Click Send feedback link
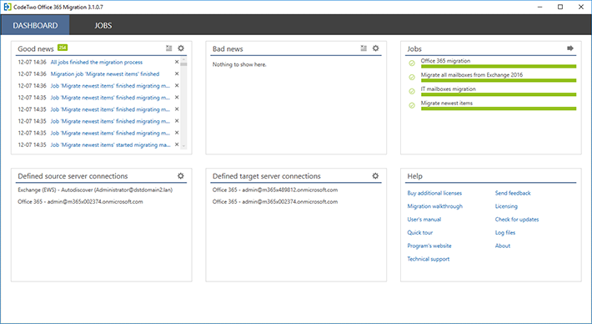 click(513, 193)
